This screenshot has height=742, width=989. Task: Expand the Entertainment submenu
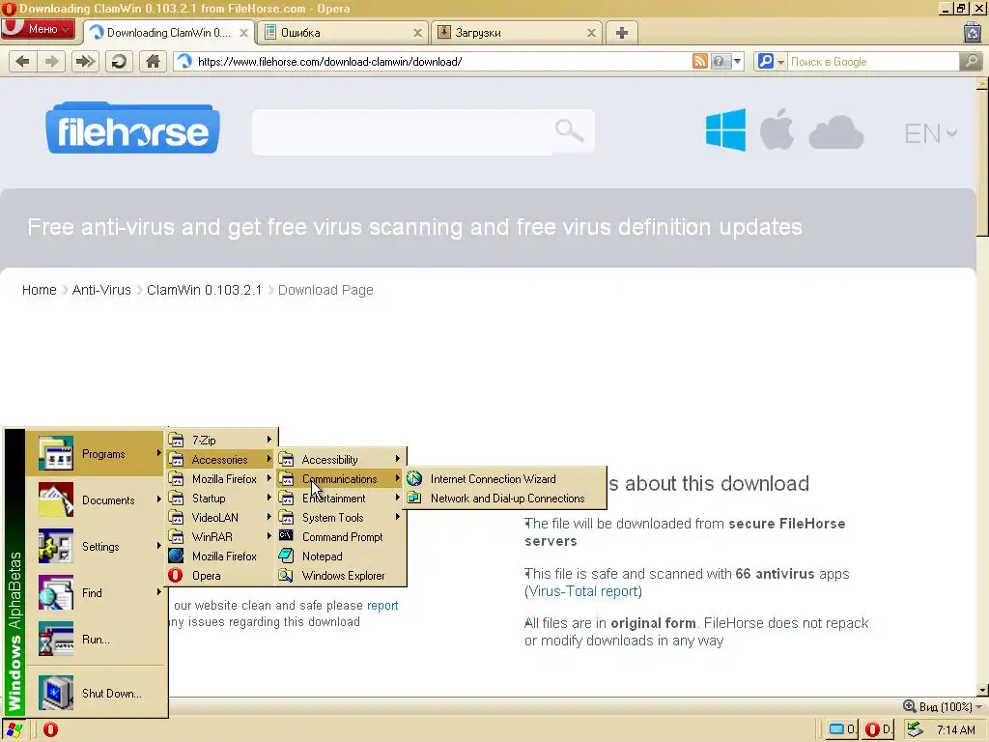[341, 498]
